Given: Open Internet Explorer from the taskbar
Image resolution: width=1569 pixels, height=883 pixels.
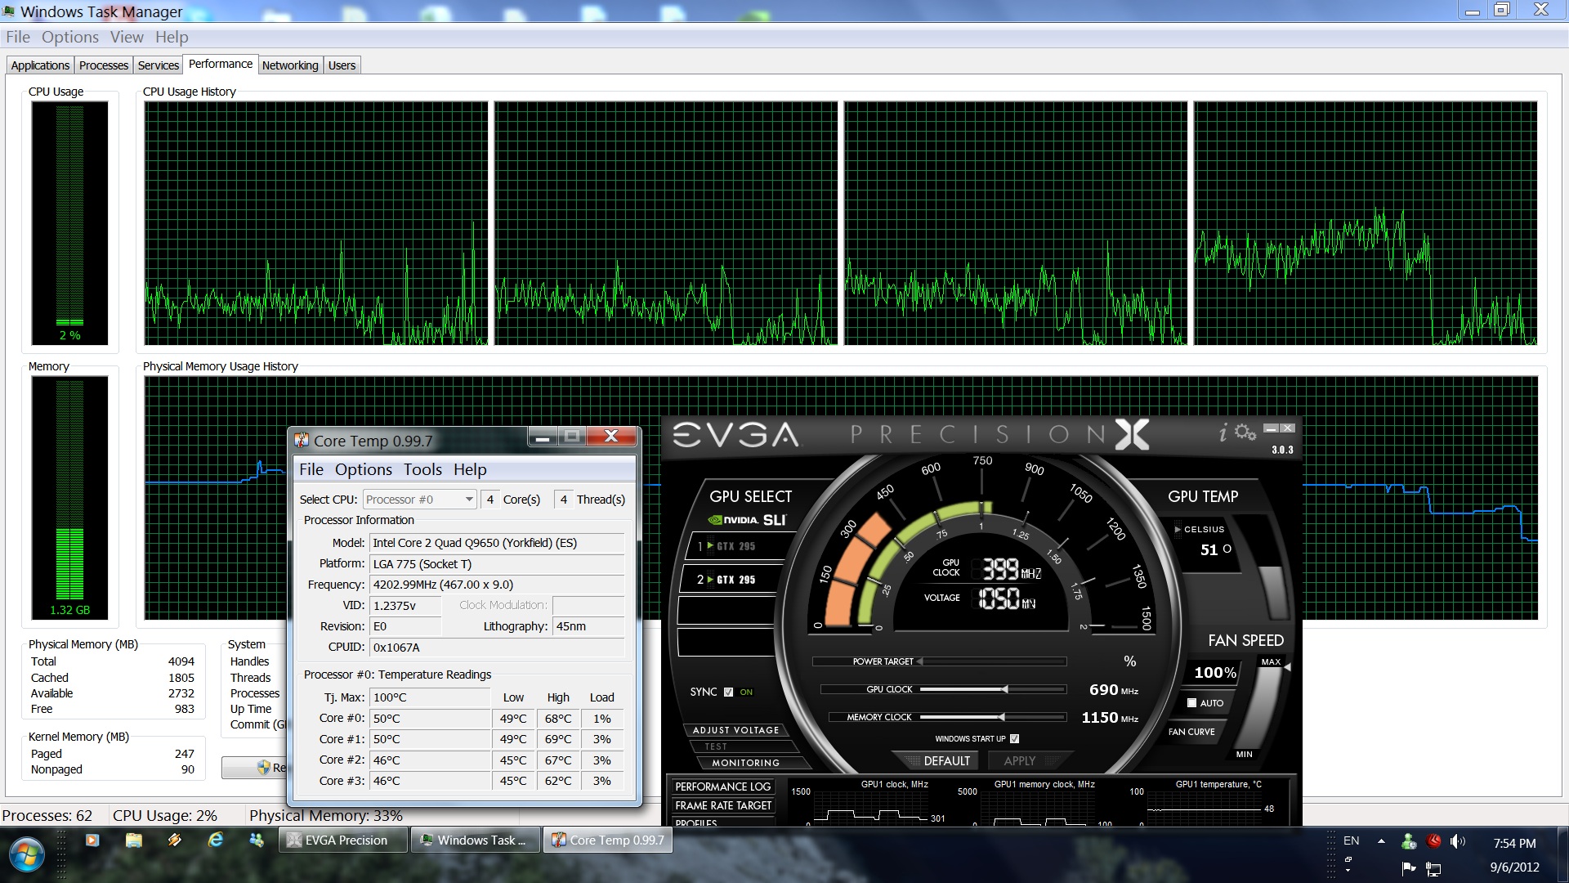Looking at the screenshot, I should (216, 840).
